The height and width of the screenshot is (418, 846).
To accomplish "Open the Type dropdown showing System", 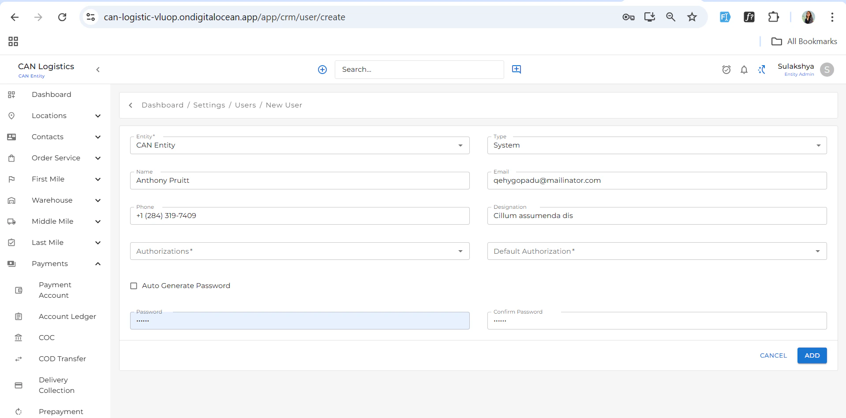I will (657, 145).
